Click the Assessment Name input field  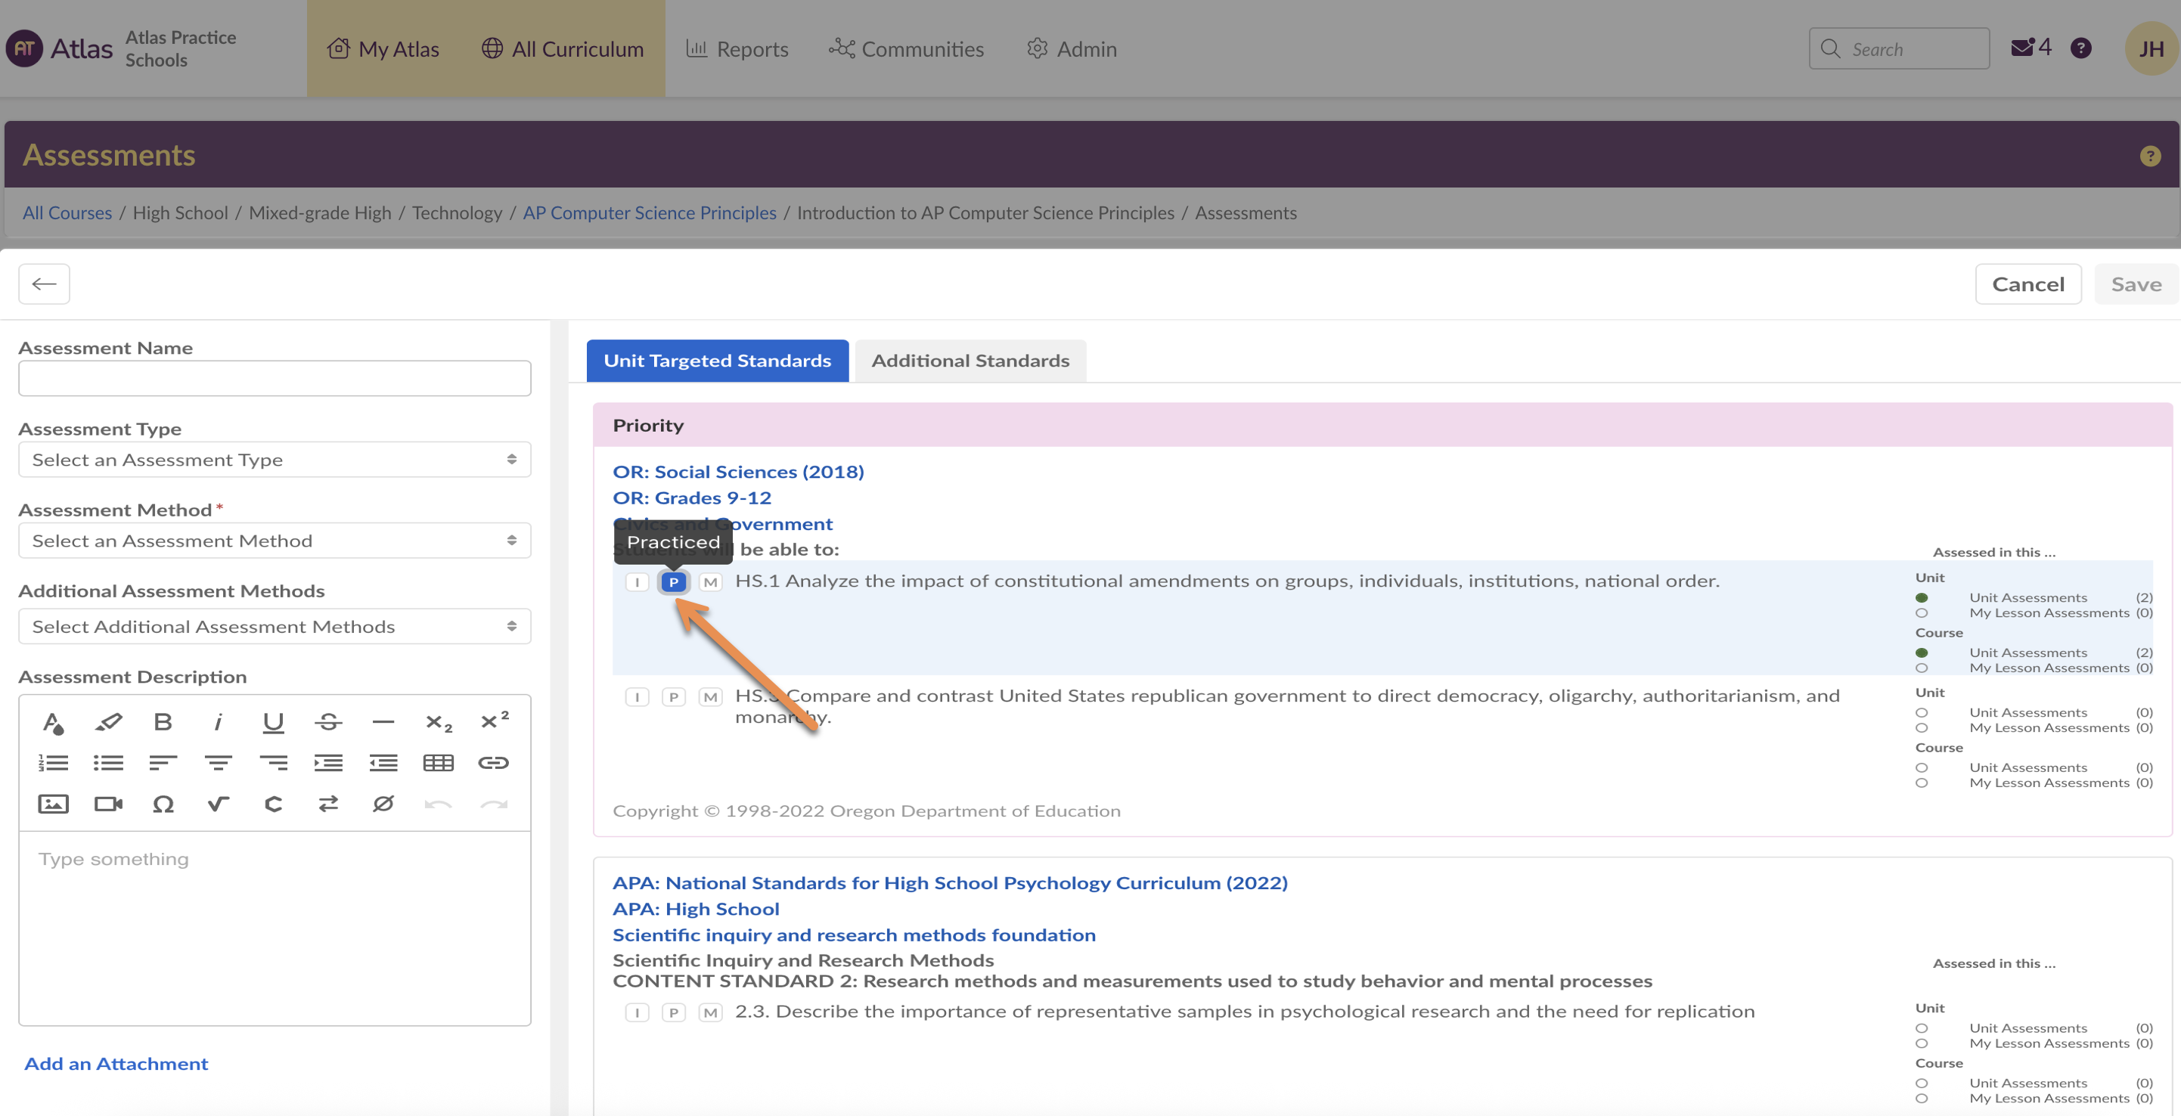[x=275, y=379]
